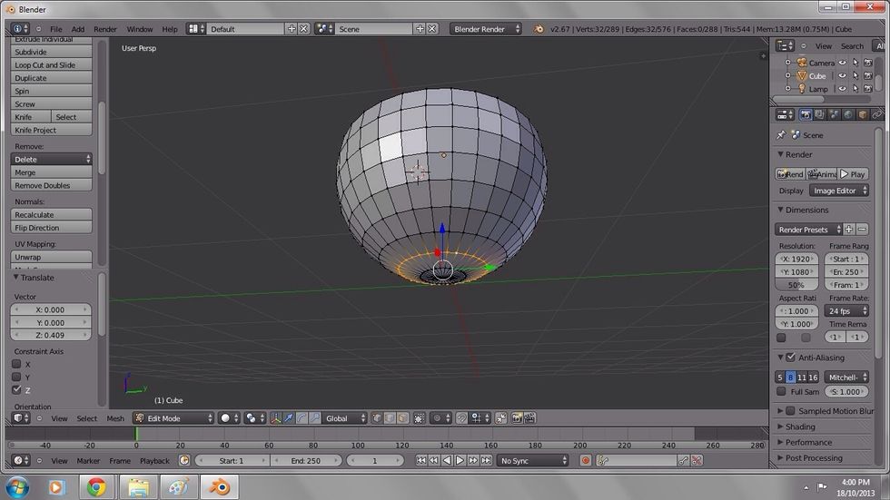890x500 pixels.
Task: Open the Render properties tab icon
Action: [x=806, y=115]
